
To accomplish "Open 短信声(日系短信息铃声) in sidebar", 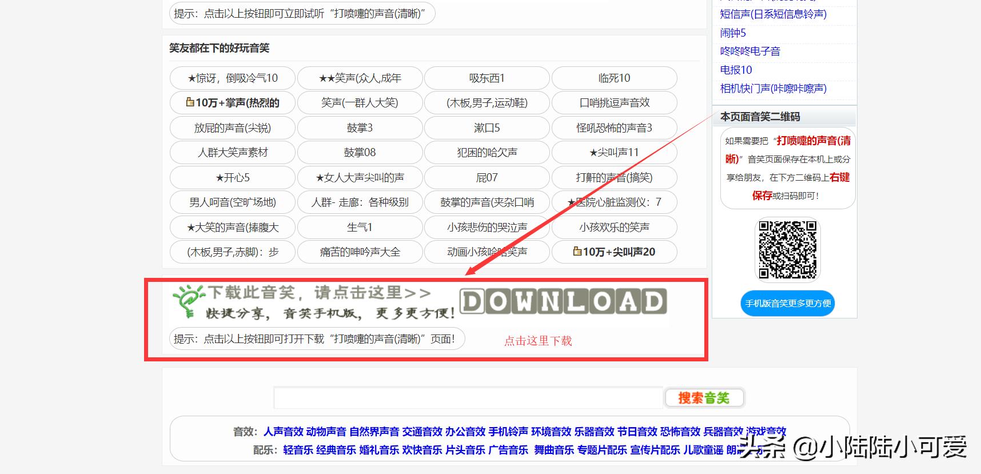I will (773, 14).
